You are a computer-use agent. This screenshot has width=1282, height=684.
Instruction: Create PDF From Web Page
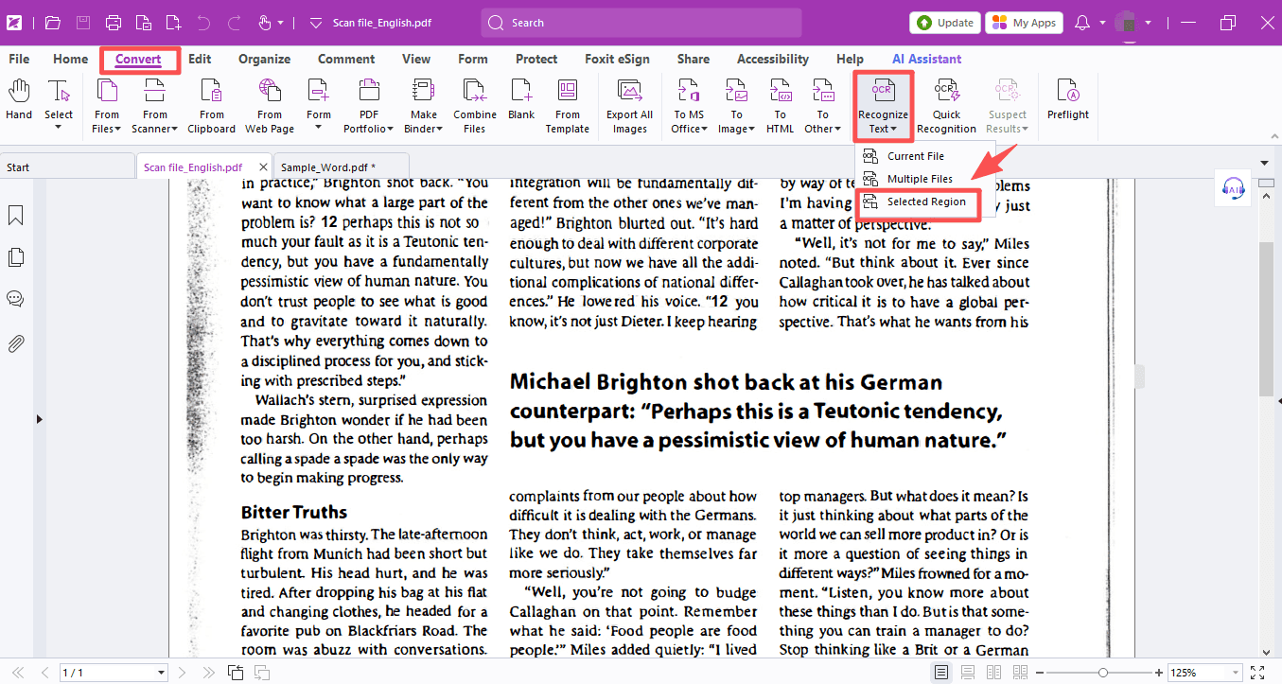(x=270, y=106)
